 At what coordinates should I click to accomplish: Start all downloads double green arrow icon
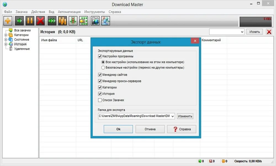[x=52, y=21]
